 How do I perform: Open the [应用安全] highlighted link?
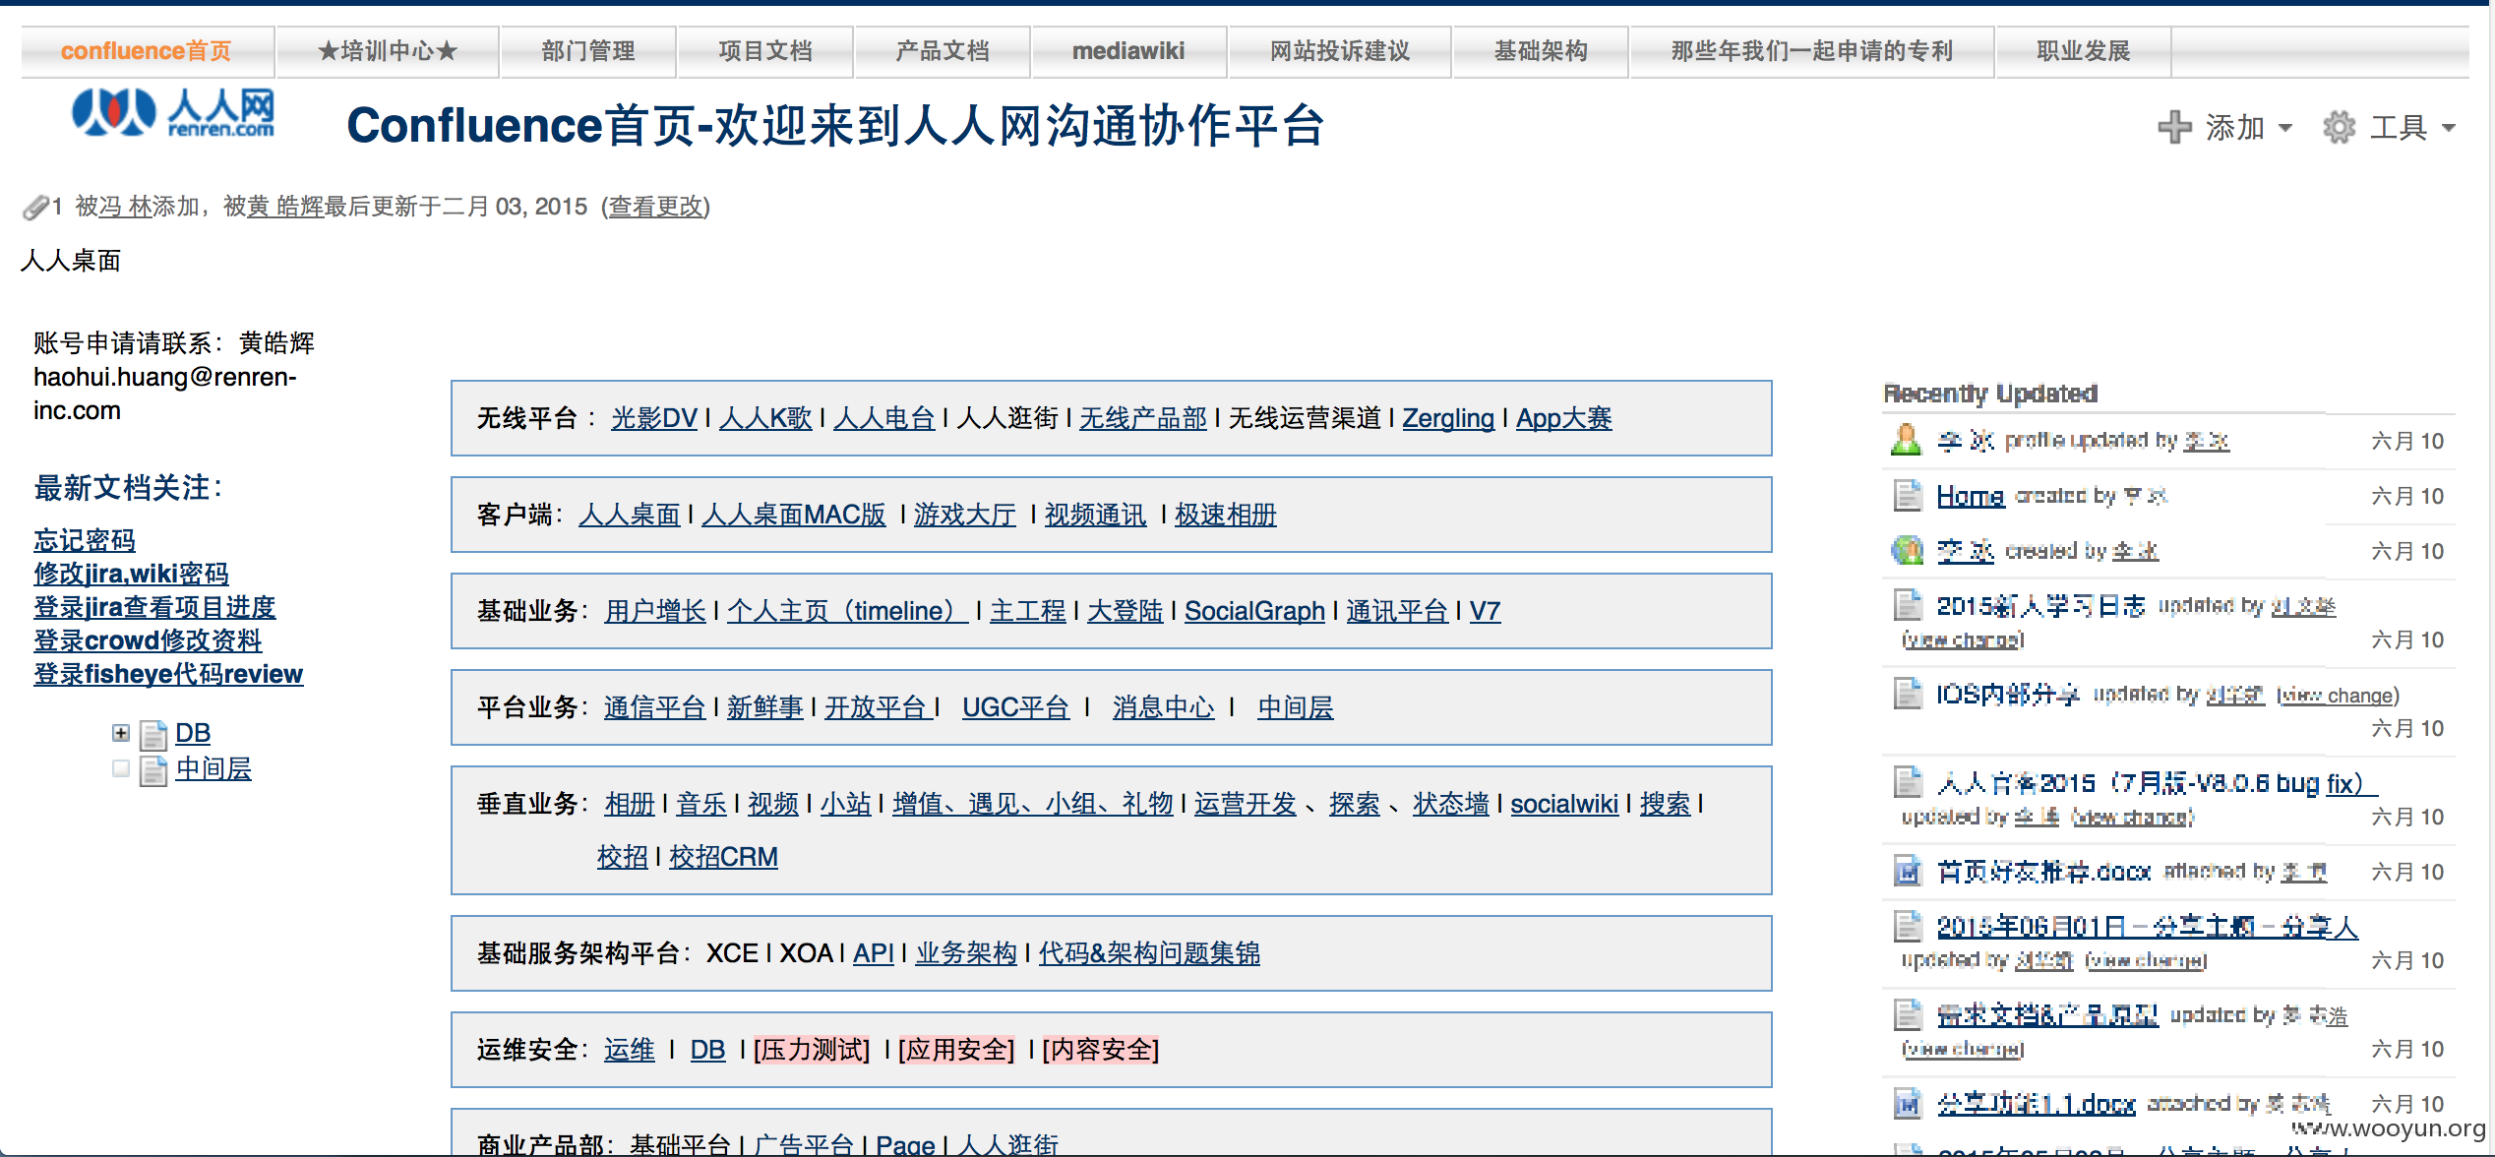pyautogui.click(x=956, y=1050)
